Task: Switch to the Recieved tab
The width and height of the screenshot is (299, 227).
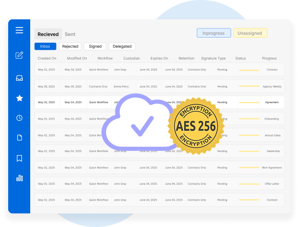Action: click(x=48, y=34)
